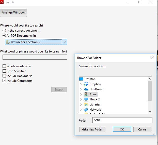Expand the Dropbox tree node
The height and width of the screenshot is (145, 158).
(x=81, y=84)
